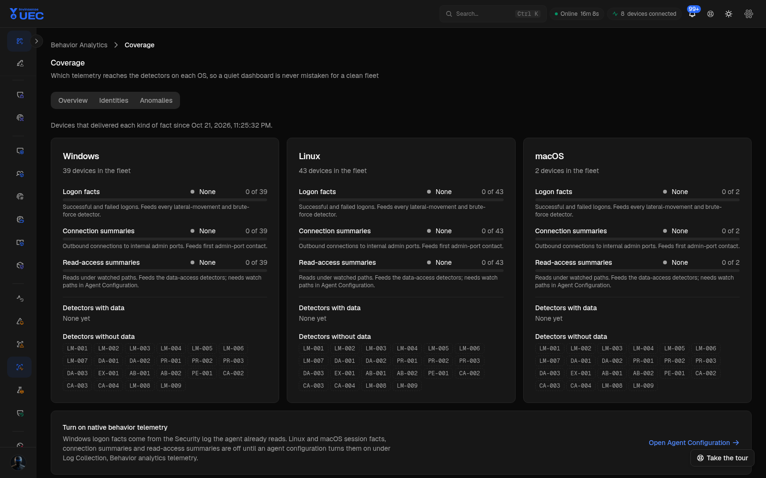Open the cube-with-shield sidebar icon
The height and width of the screenshot is (478, 766).
(x=20, y=265)
